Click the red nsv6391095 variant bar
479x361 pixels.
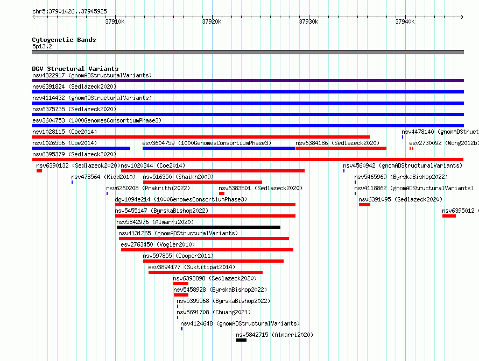pyautogui.click(x=364, y=205)
